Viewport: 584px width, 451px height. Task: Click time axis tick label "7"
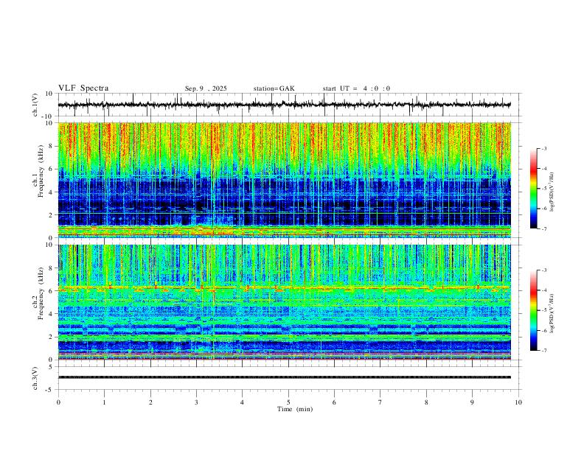tap(380, 402)
